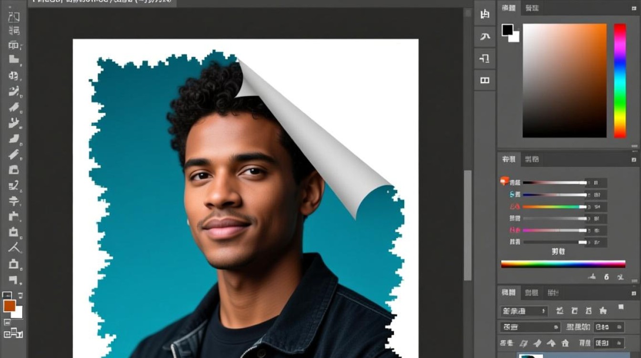Toggle the first lock icon in the layers panel

tap(524, 343)
